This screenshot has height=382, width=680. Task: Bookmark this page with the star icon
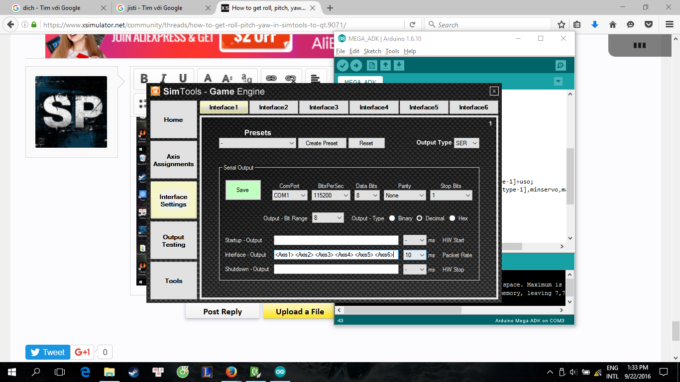click(x=562, y=24)
